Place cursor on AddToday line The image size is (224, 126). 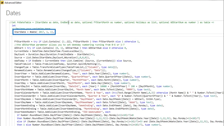click(73, 61)
